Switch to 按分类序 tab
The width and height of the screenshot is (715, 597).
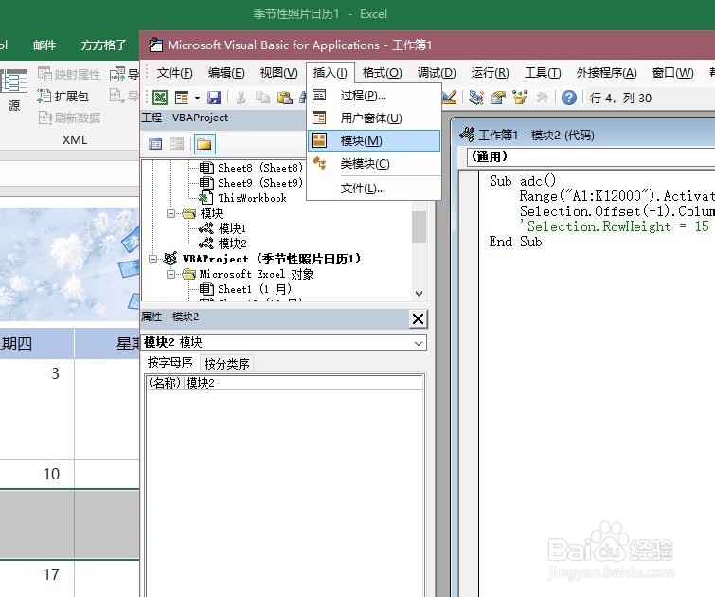click(227, 364)
